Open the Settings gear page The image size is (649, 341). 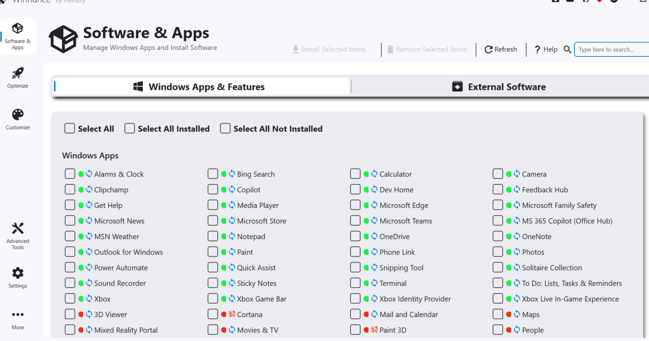click(18, 277)
